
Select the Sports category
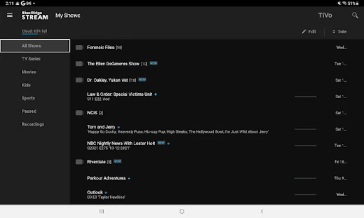[x=28, y=98]
